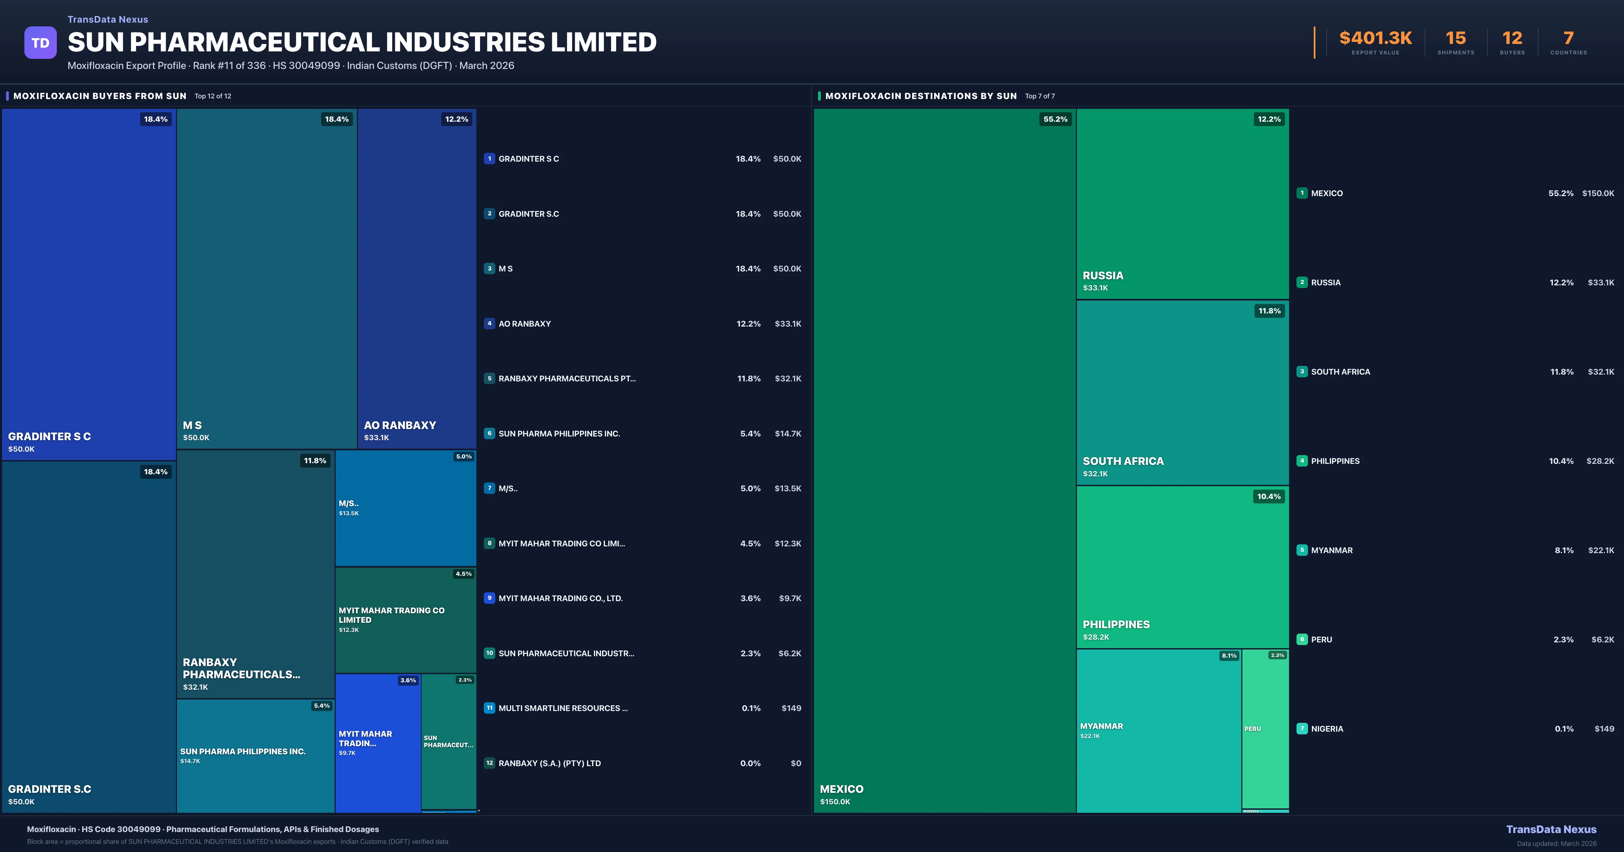Click rank badge 1 beside GRADINTER S C

(x=489, y=159)
